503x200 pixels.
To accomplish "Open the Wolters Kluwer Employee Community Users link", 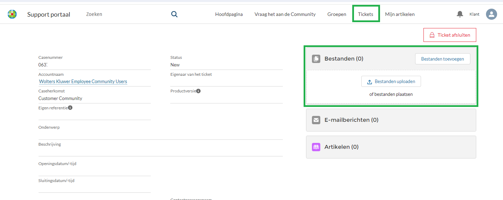I will 83,81.
